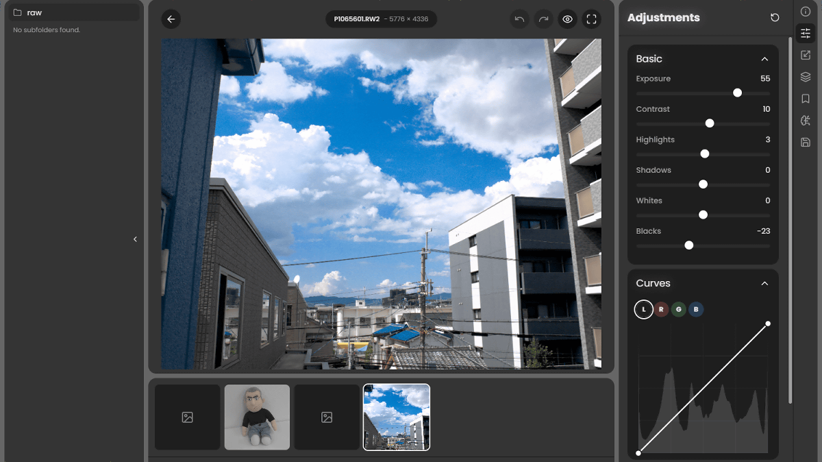The width and height of the screenshot is (822, 462).
Task: Click the Whites value 0
Action: point(768,201)
